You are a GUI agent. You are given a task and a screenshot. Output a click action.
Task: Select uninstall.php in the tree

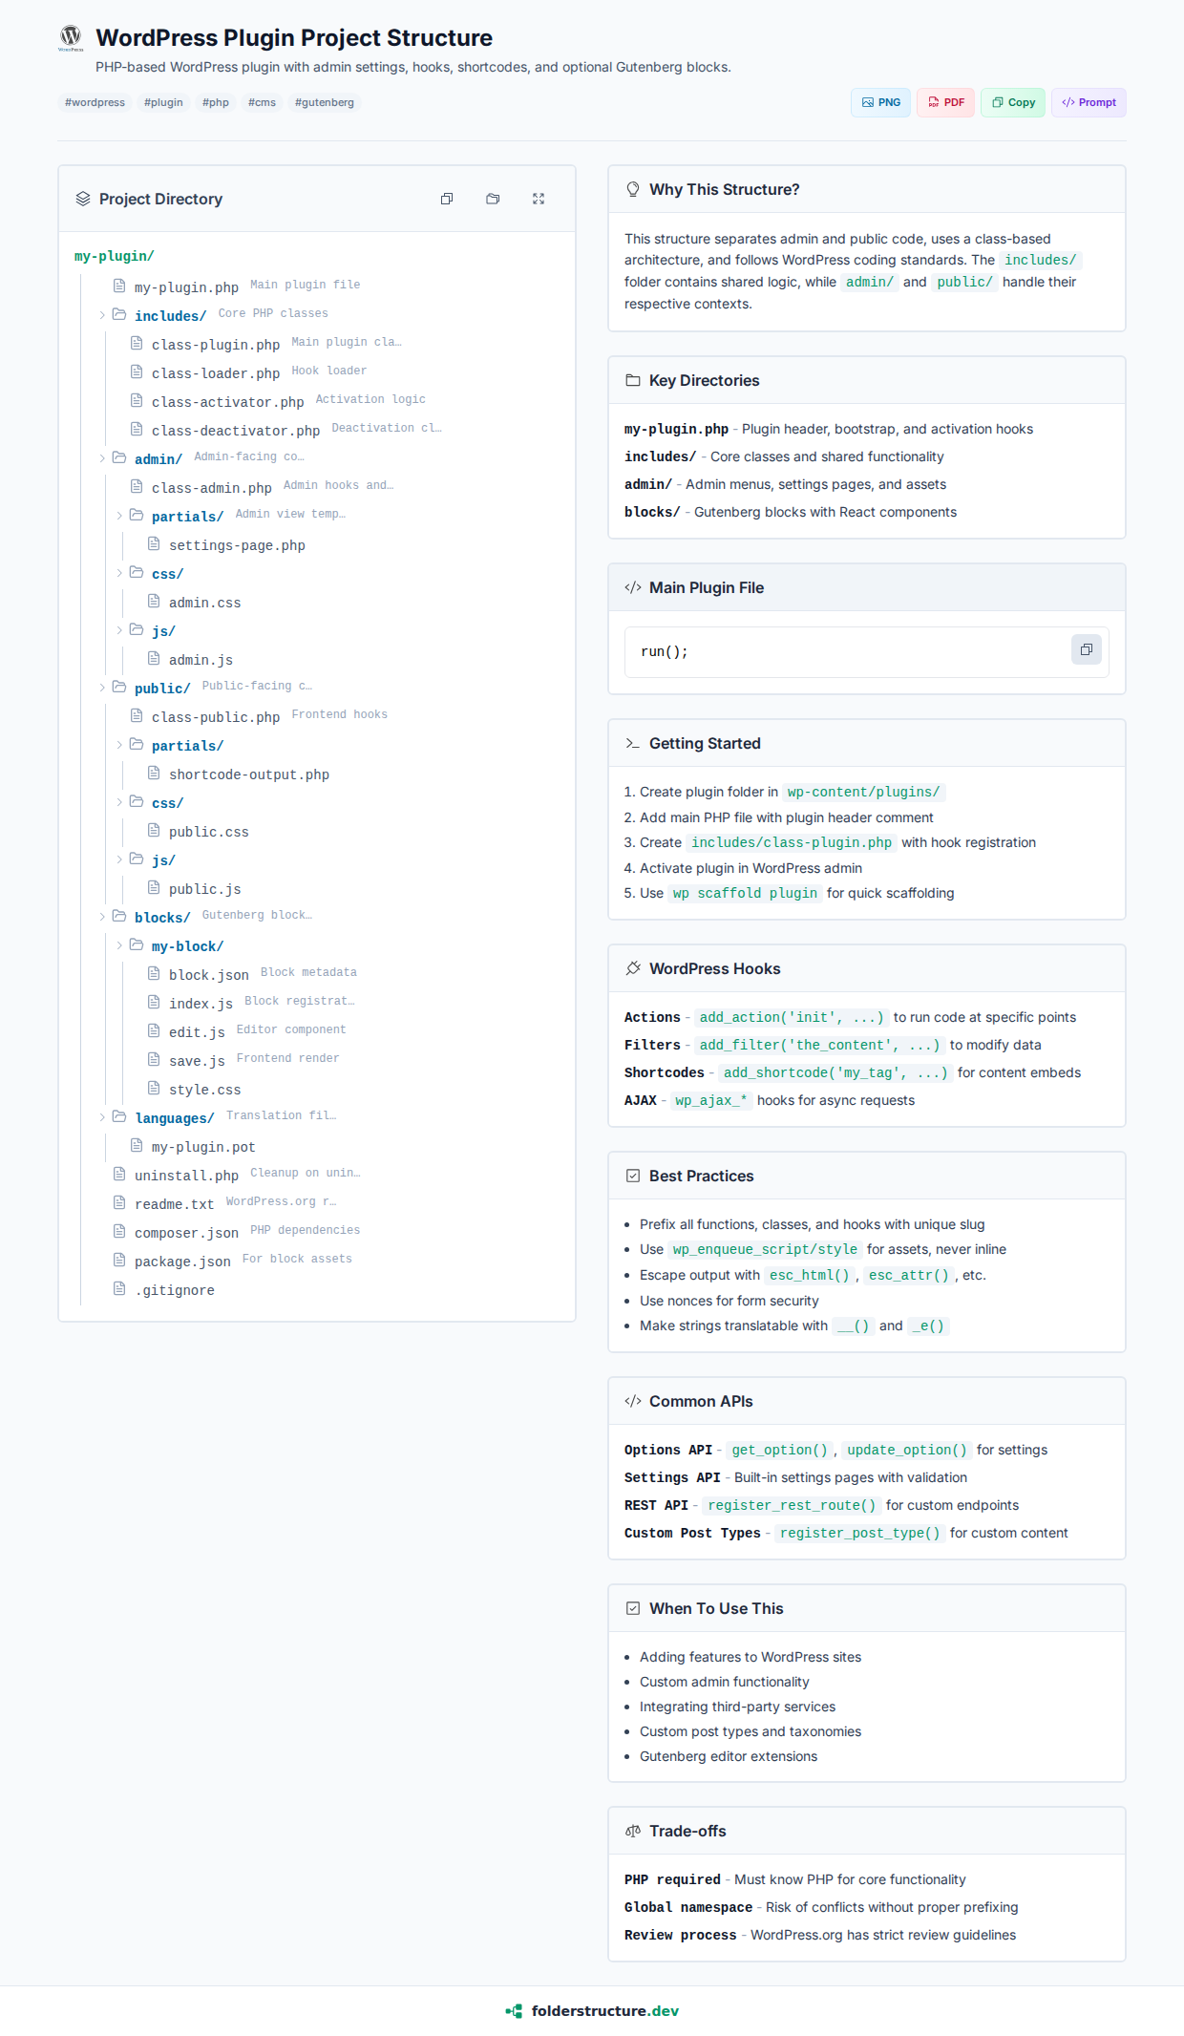[186, 1176]
